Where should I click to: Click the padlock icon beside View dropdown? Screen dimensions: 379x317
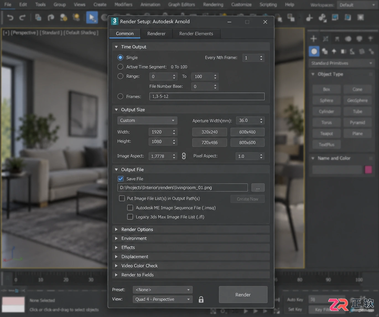(201, 299)
